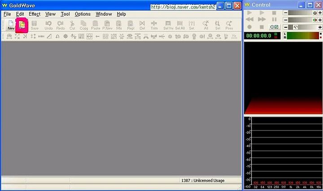Image resolution: width=323 pixels, height=191 pixels.
Task: Open control properties with the checkmark button
Action: click(x=274, y=27)
